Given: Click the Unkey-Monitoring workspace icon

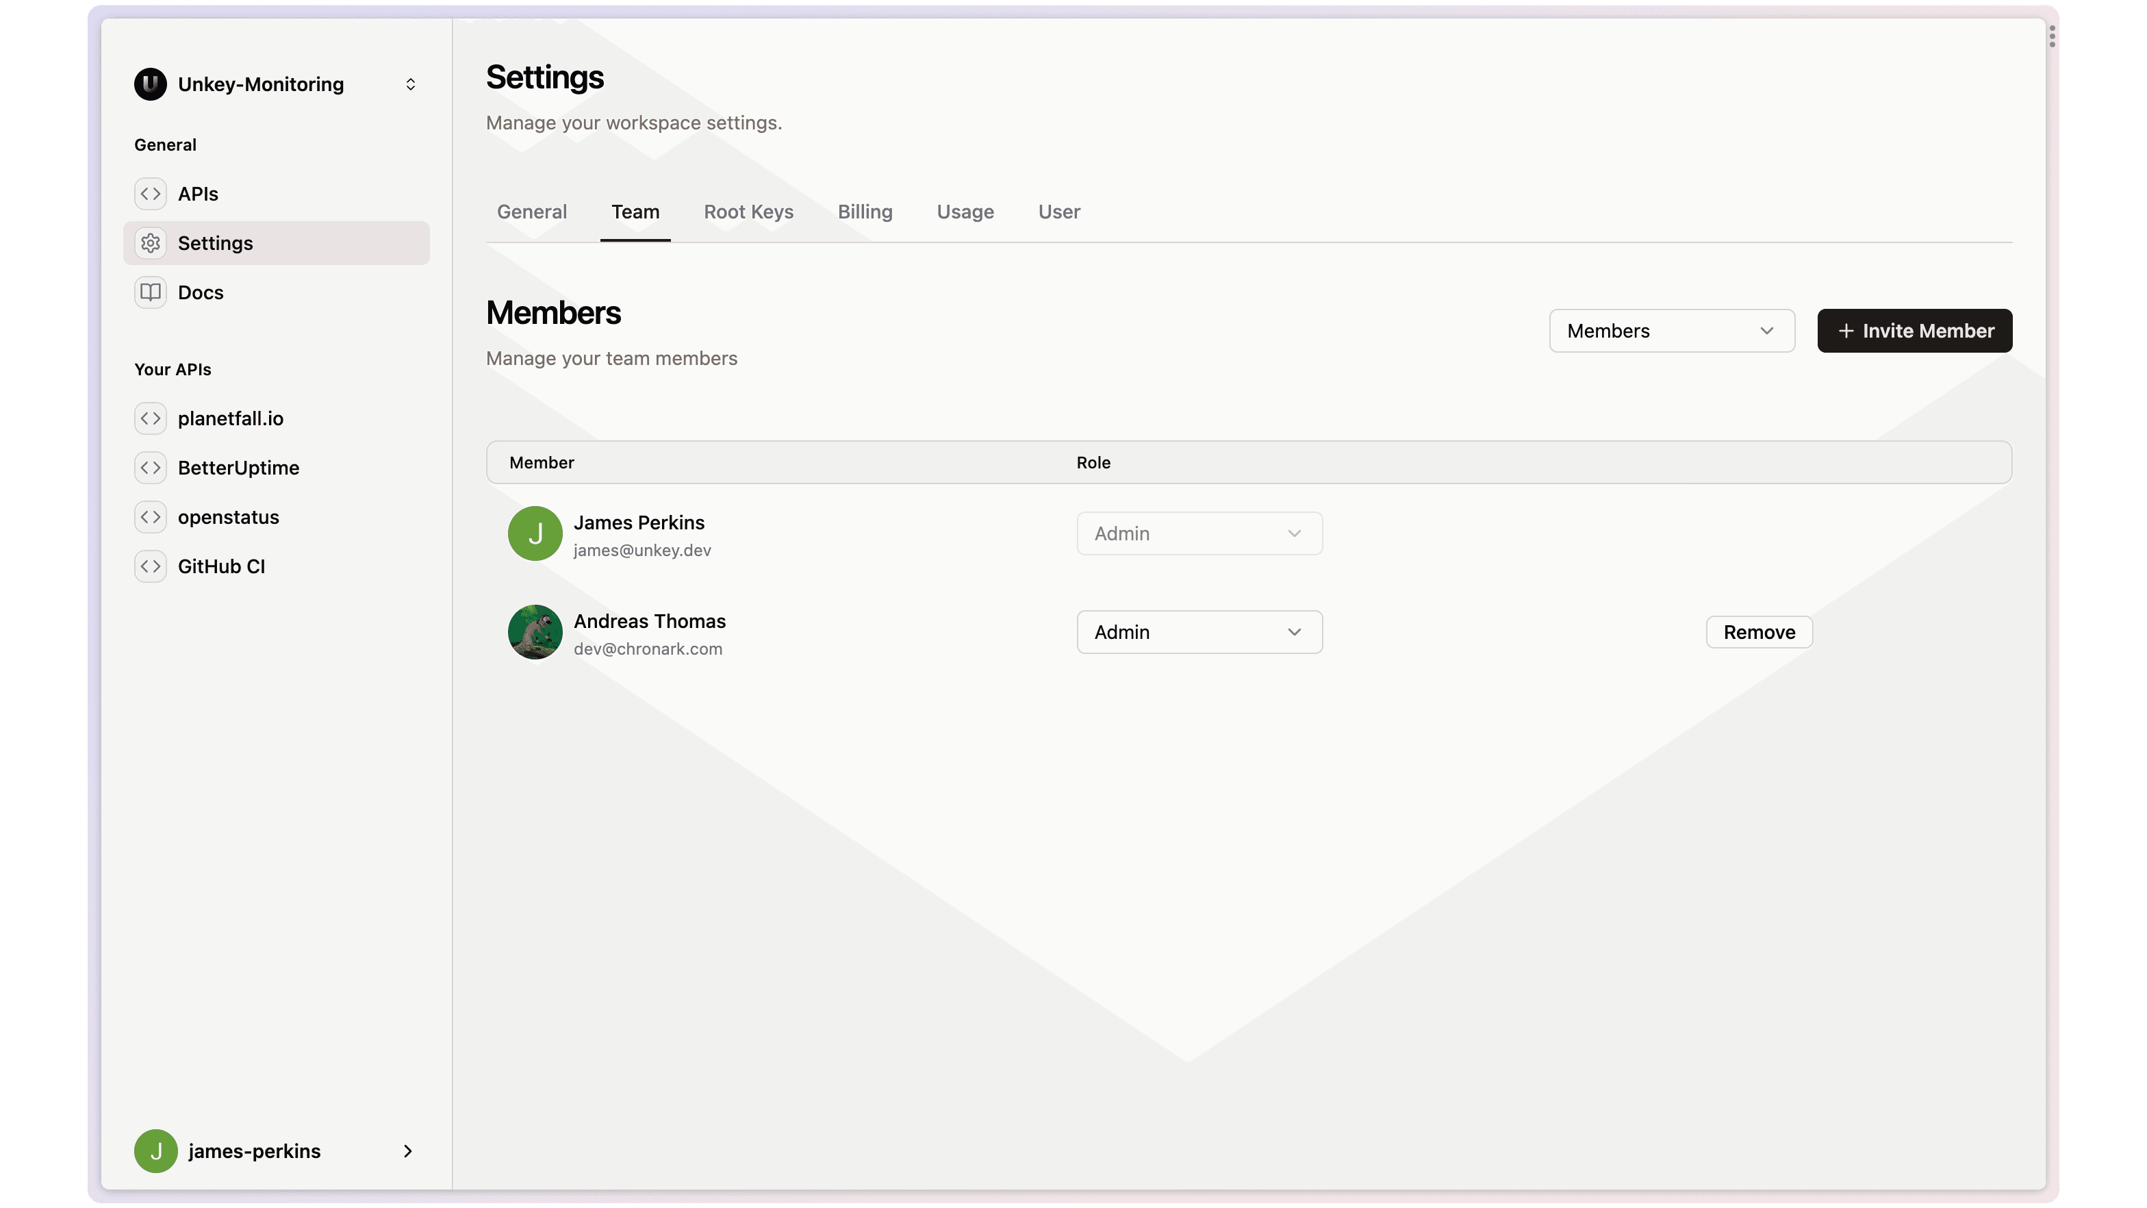Looking at the screenshot, I should [x=149, y=84].
